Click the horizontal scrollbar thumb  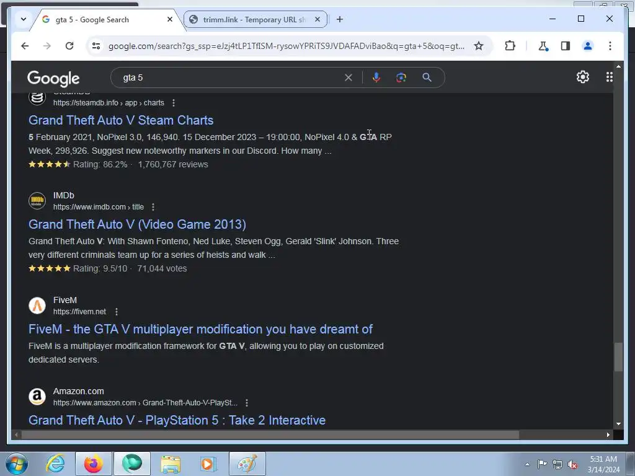[270, 434]
